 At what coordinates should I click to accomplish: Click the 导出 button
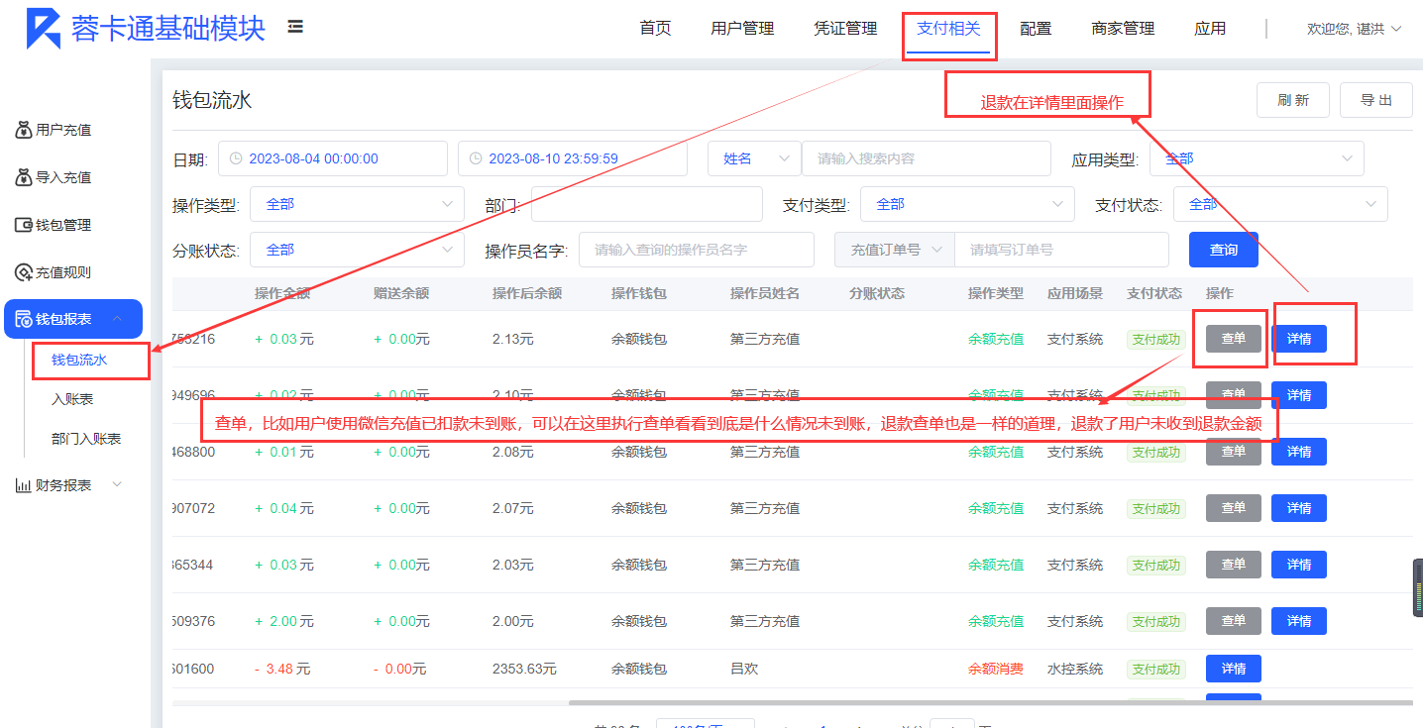tap(1375, 100)
